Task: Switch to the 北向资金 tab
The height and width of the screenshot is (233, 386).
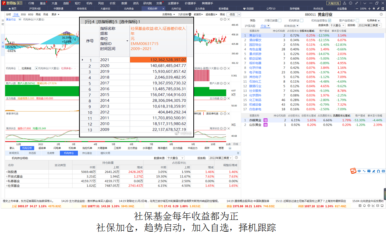Action: 129,9
